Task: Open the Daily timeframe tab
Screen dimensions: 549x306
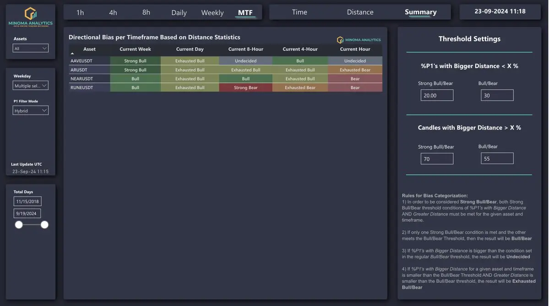Action: tap(179, 12)
